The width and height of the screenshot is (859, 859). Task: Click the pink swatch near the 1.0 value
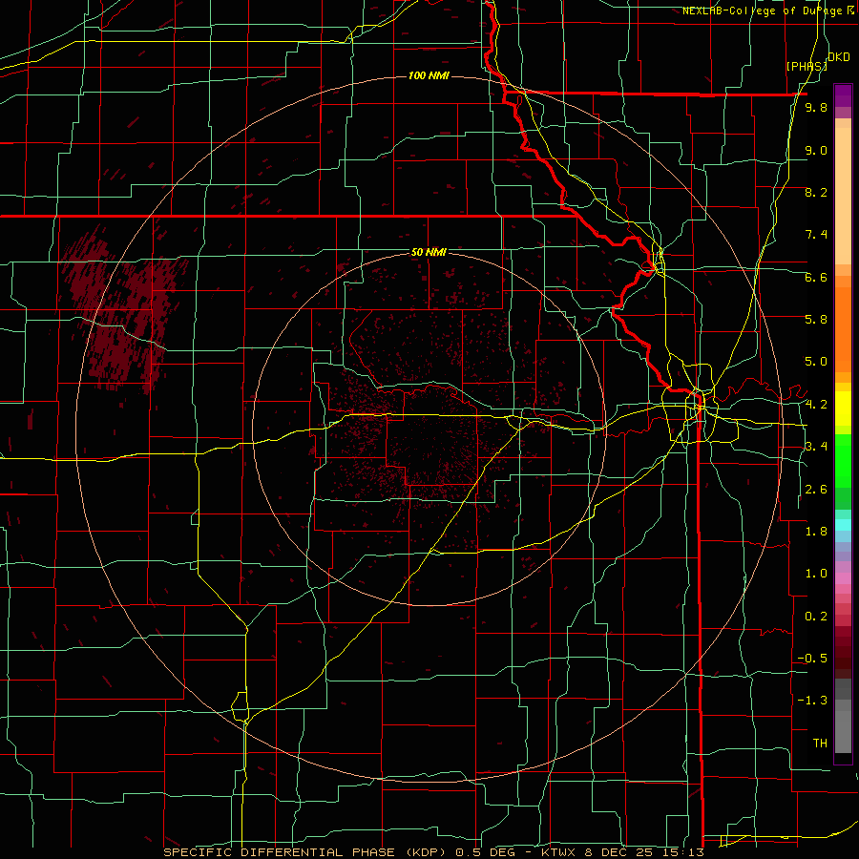[843, 578]
